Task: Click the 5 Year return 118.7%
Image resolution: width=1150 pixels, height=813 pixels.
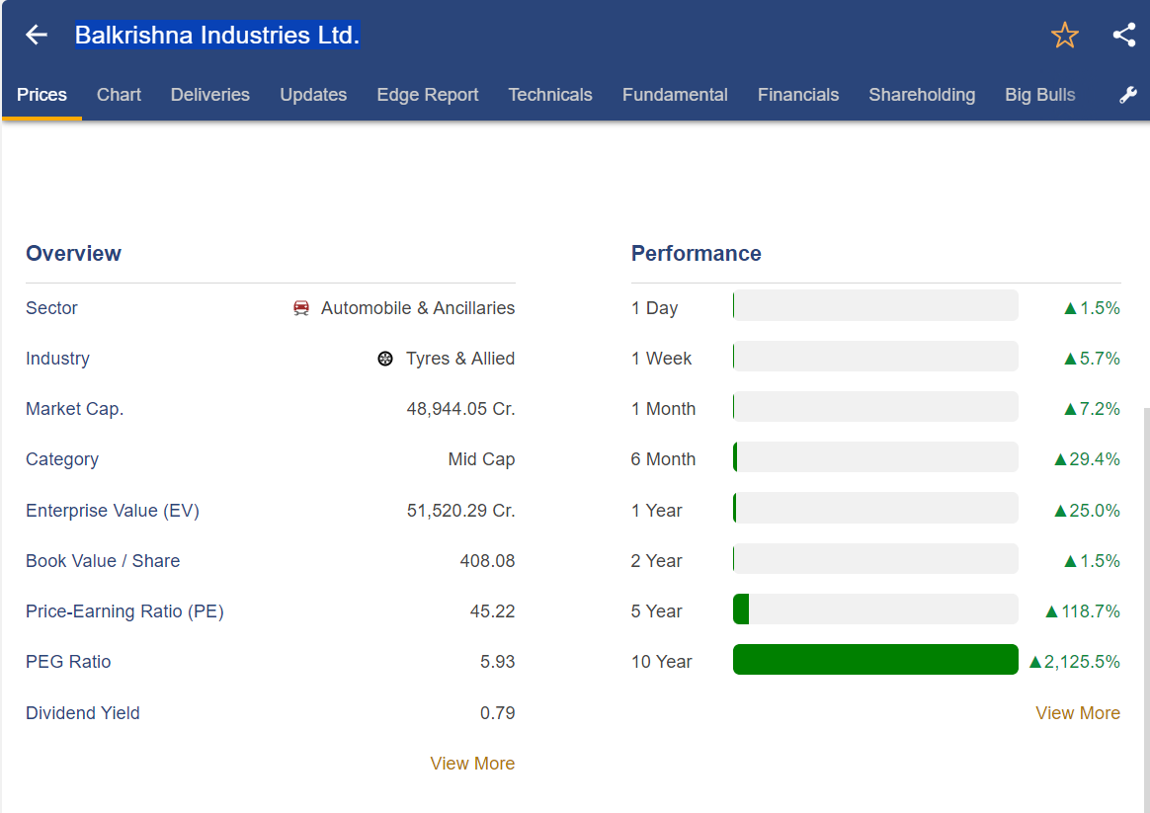Action: [1083, 611]
